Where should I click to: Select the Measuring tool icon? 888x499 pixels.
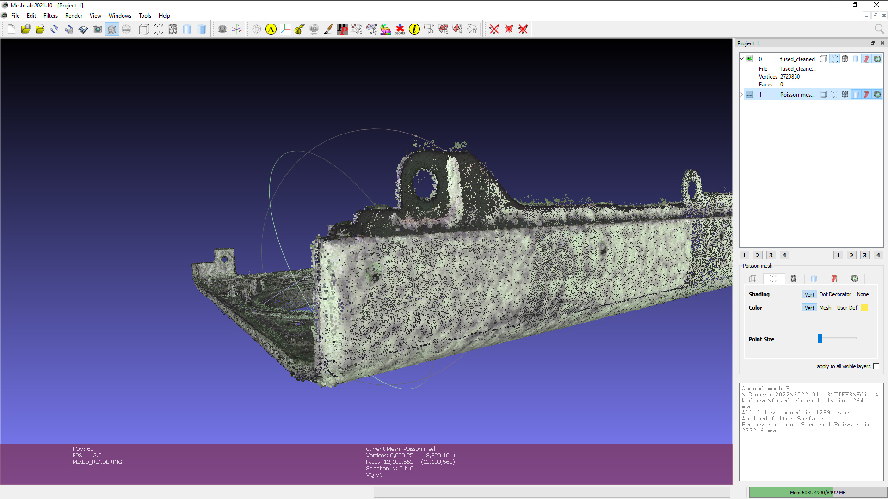point(300,30)
